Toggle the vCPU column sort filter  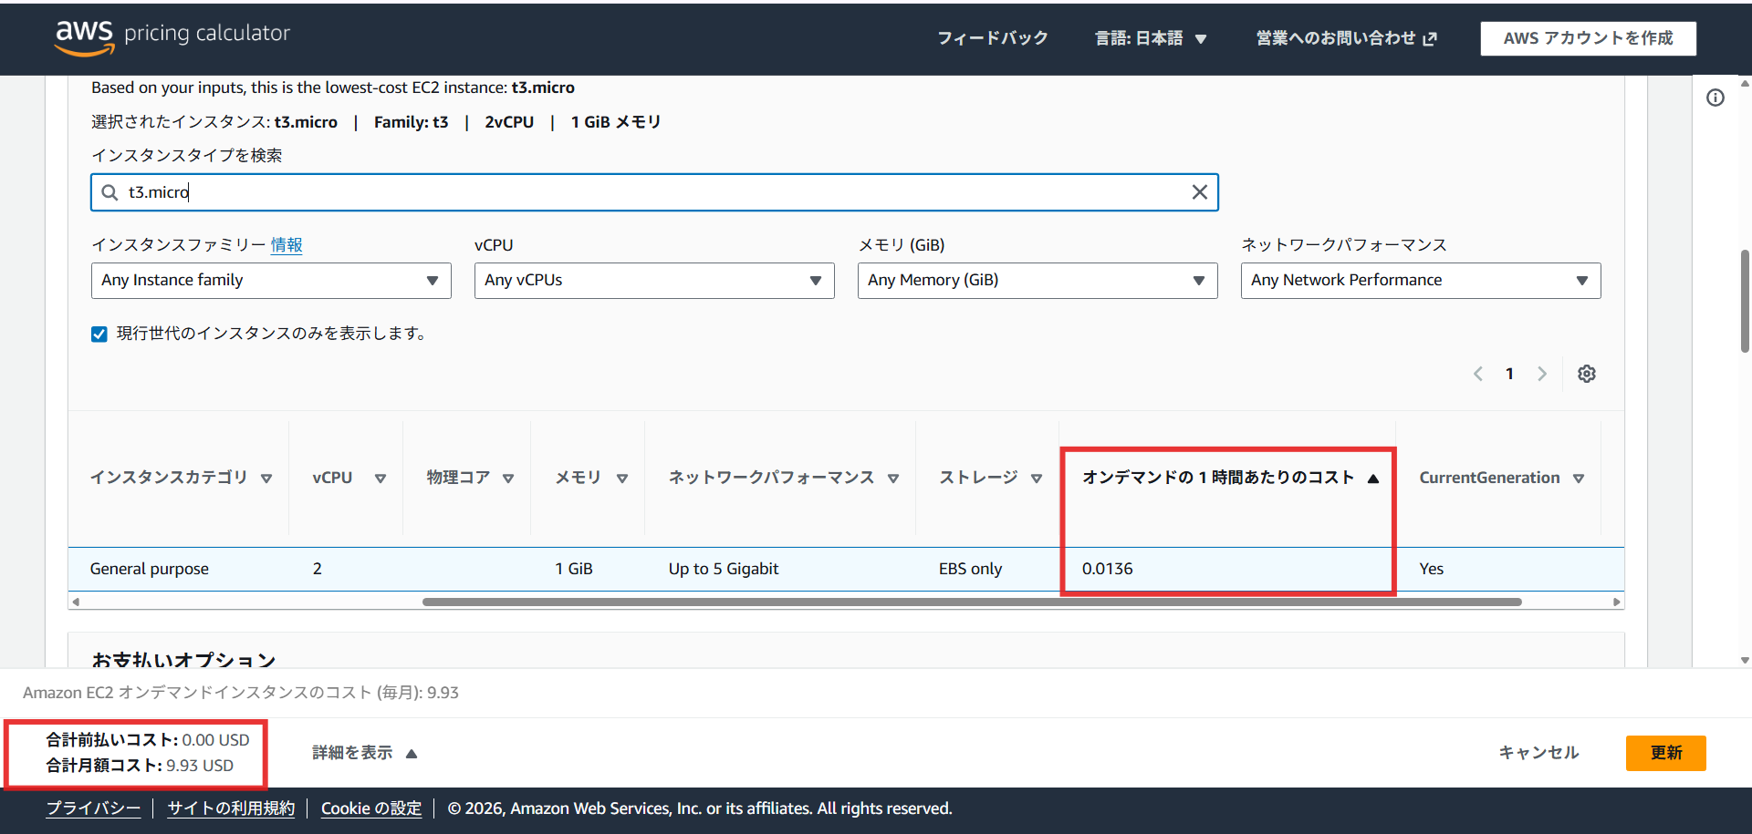[x=381, y=478]
